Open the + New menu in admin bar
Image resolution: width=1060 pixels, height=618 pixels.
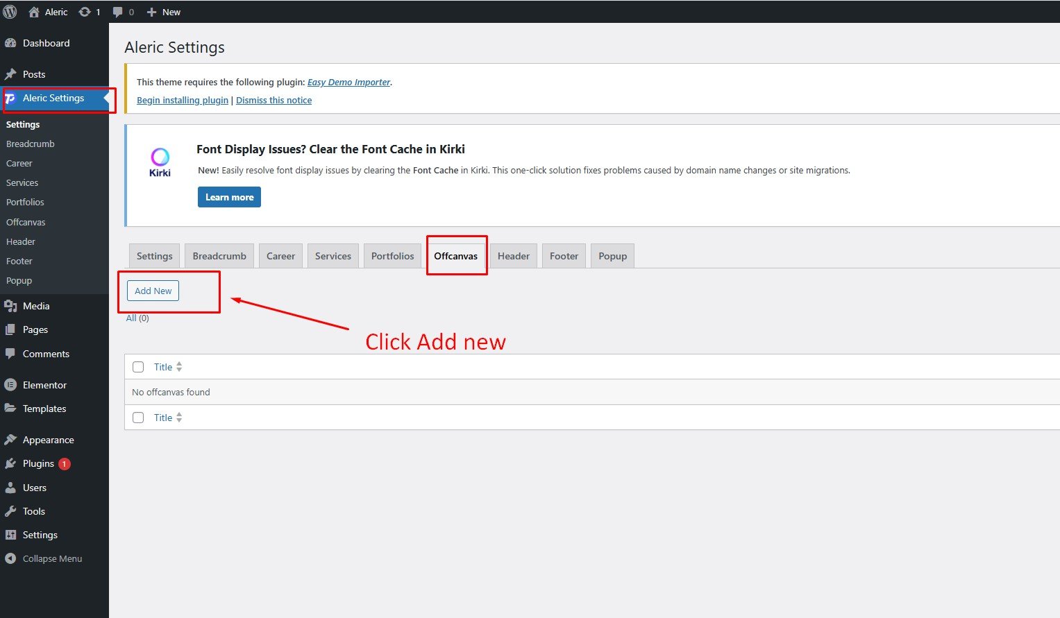tap(164, 12)
